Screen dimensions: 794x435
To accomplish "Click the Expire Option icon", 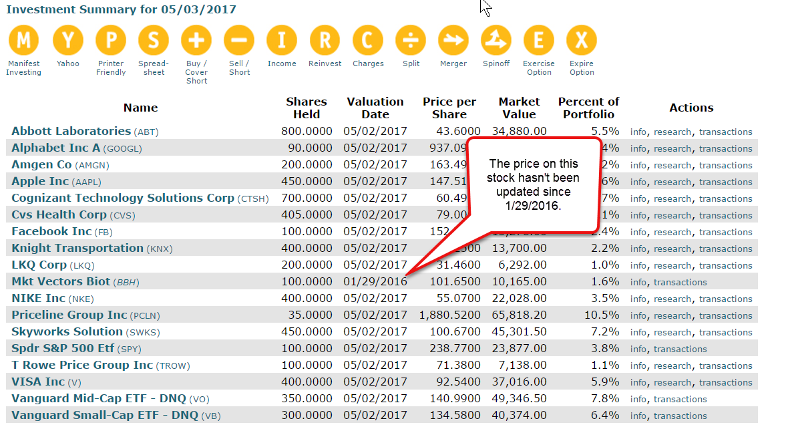I will tap(582, 40).
